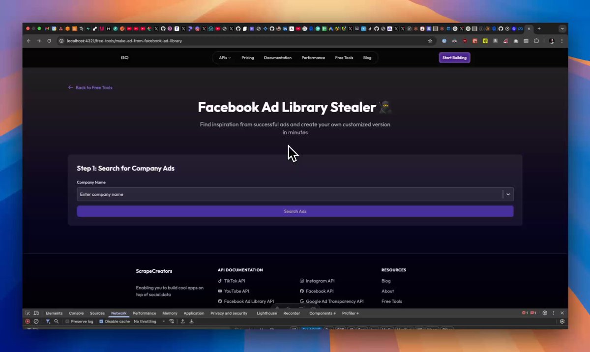Bookmark this page with the star icon
The width and height of the screenshot is (590, 352).
pyautogui.click(x=430, y=41)
